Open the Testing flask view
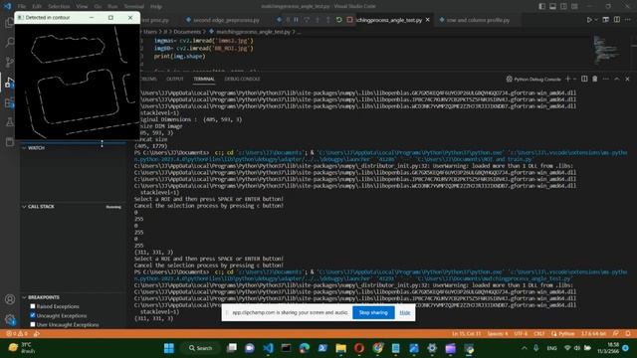Image resolution: width=637 pixels, height=358 pixels. coord(9,121)
